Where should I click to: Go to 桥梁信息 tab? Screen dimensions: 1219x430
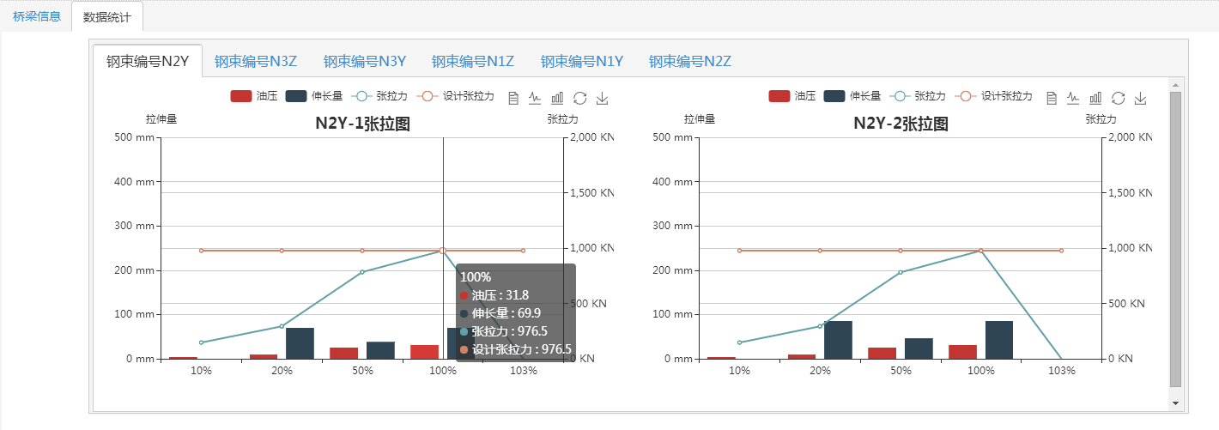pyautogui.click(x=37, y=16)
